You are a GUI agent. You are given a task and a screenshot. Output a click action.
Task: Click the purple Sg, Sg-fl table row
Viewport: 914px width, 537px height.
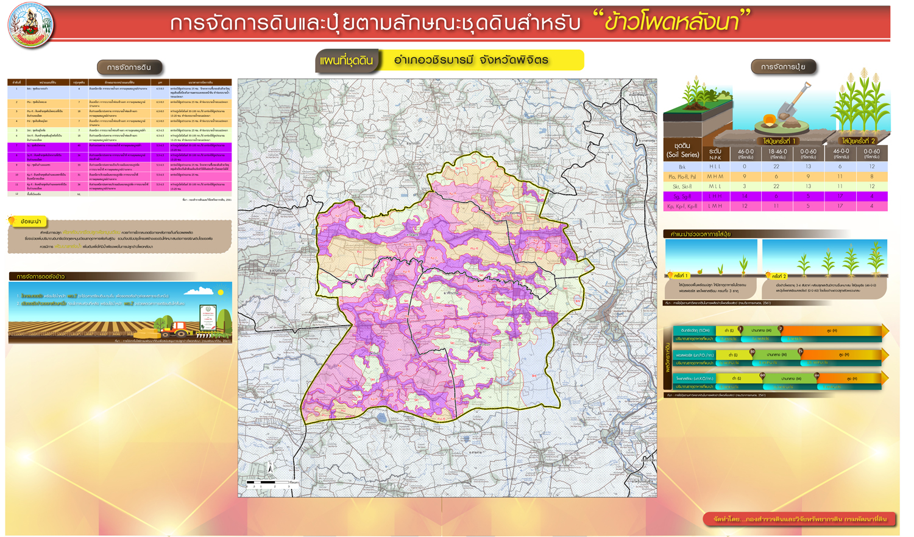775,197
